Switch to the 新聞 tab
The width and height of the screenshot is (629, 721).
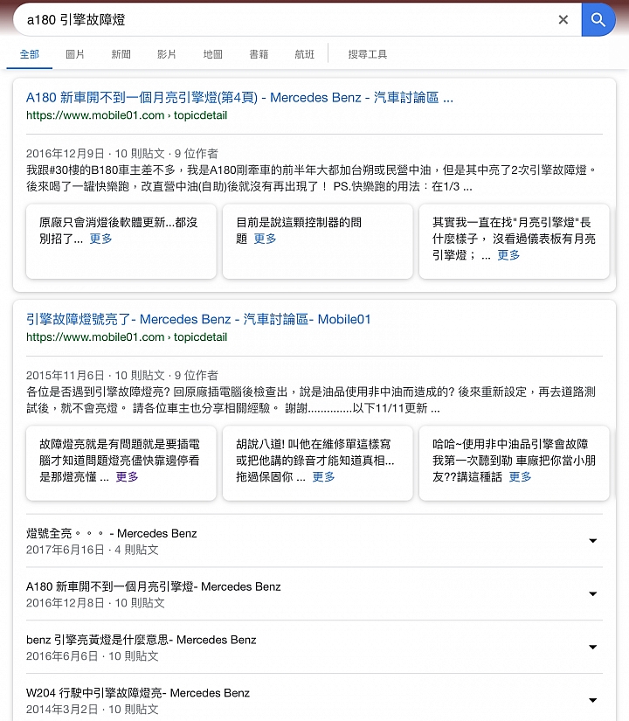pyautogui.click(x=121, y=54)
